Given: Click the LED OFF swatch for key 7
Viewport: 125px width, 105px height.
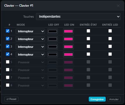Looking at the screenshot, I should tap(53, 78).
